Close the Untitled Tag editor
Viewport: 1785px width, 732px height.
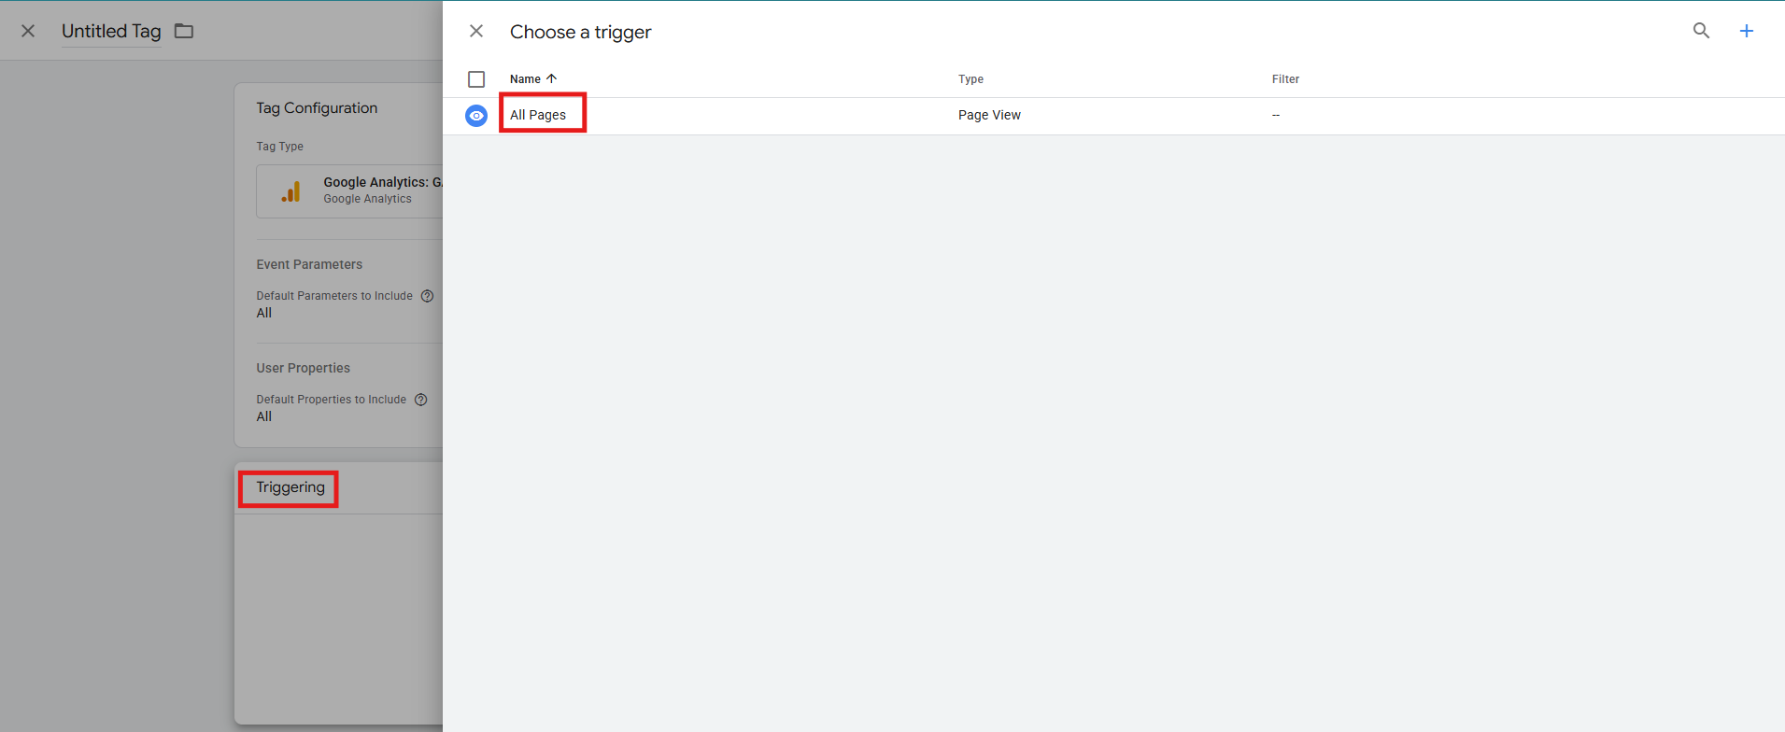pos(28,31)
